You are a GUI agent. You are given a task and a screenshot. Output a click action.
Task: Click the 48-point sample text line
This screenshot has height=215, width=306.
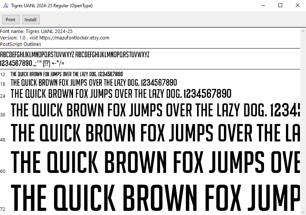coord(151,133)
